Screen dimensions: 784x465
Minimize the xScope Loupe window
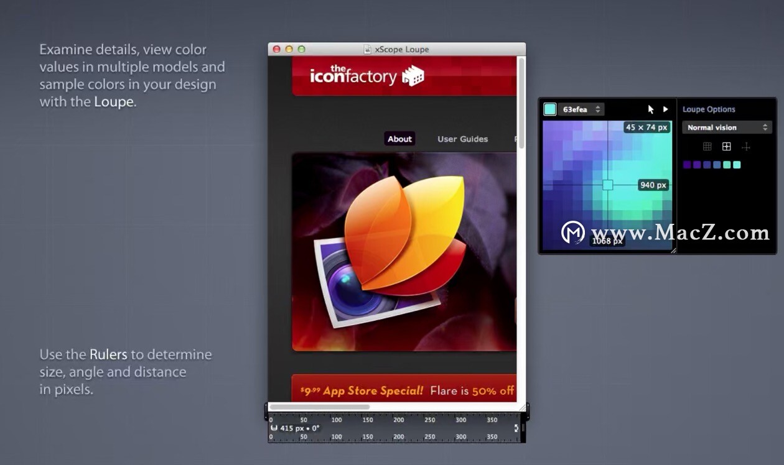[289, 49]
